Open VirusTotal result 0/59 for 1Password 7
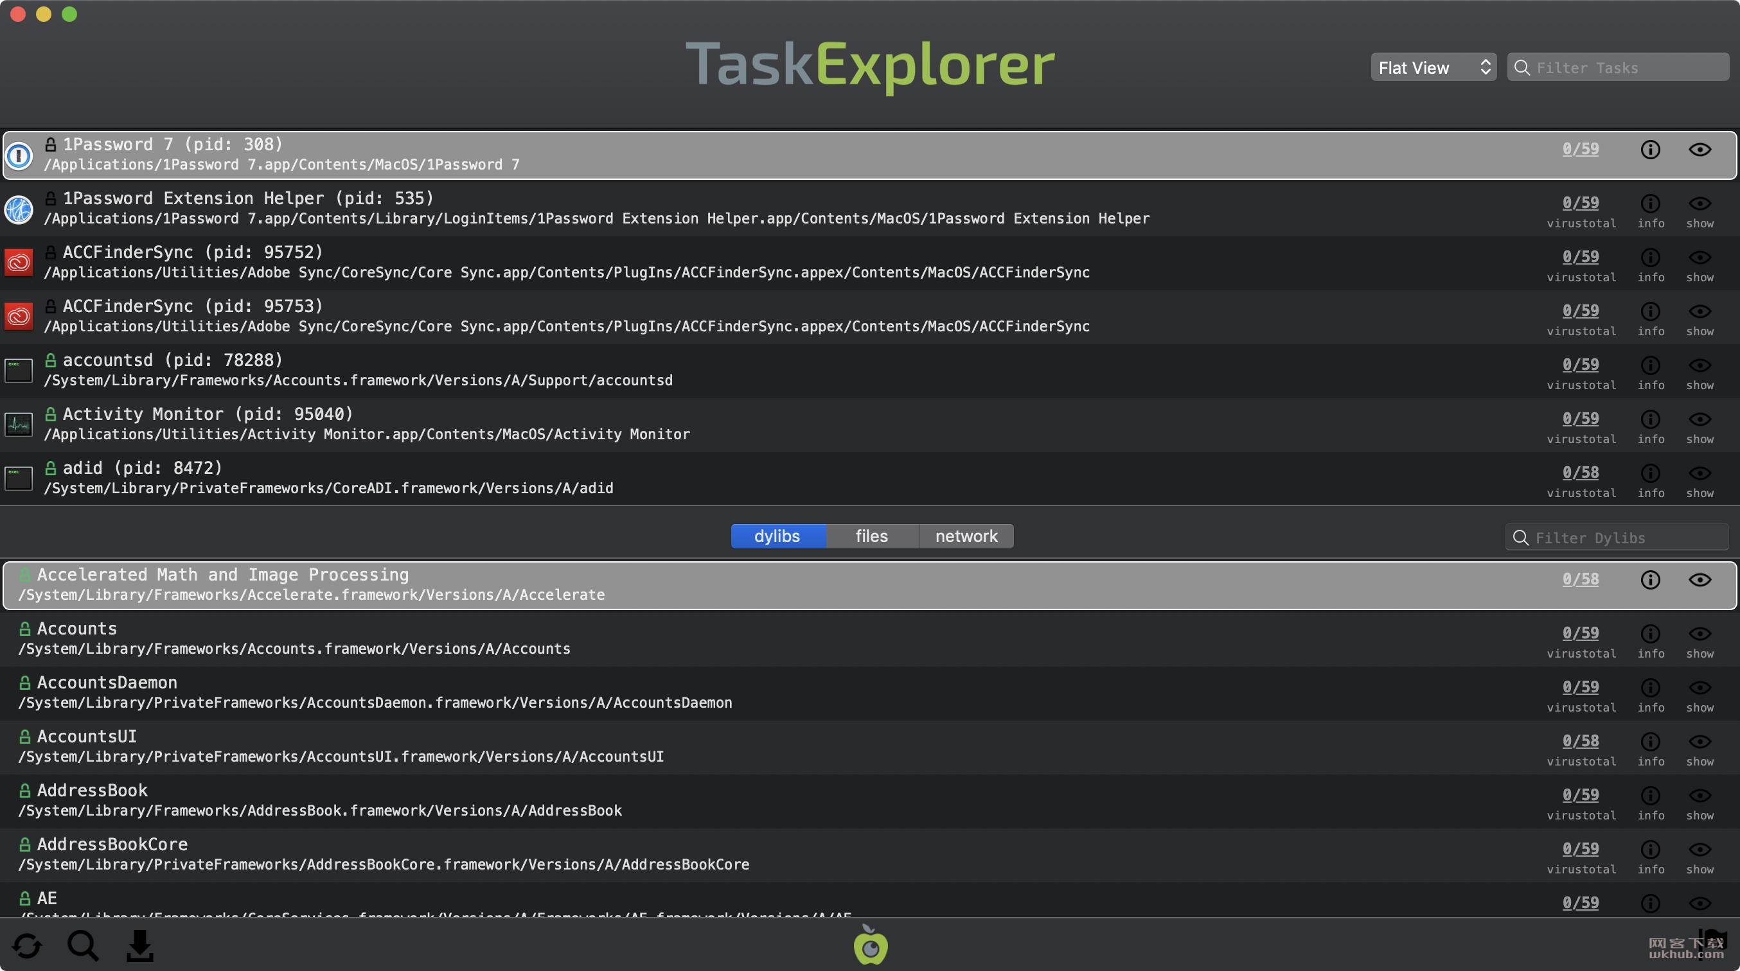The image size is (1740, 971). [x=1581, y=148]
